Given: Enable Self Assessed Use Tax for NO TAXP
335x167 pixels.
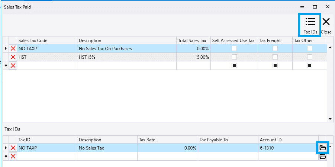Looking at the screenshot, I should point(234,49).
